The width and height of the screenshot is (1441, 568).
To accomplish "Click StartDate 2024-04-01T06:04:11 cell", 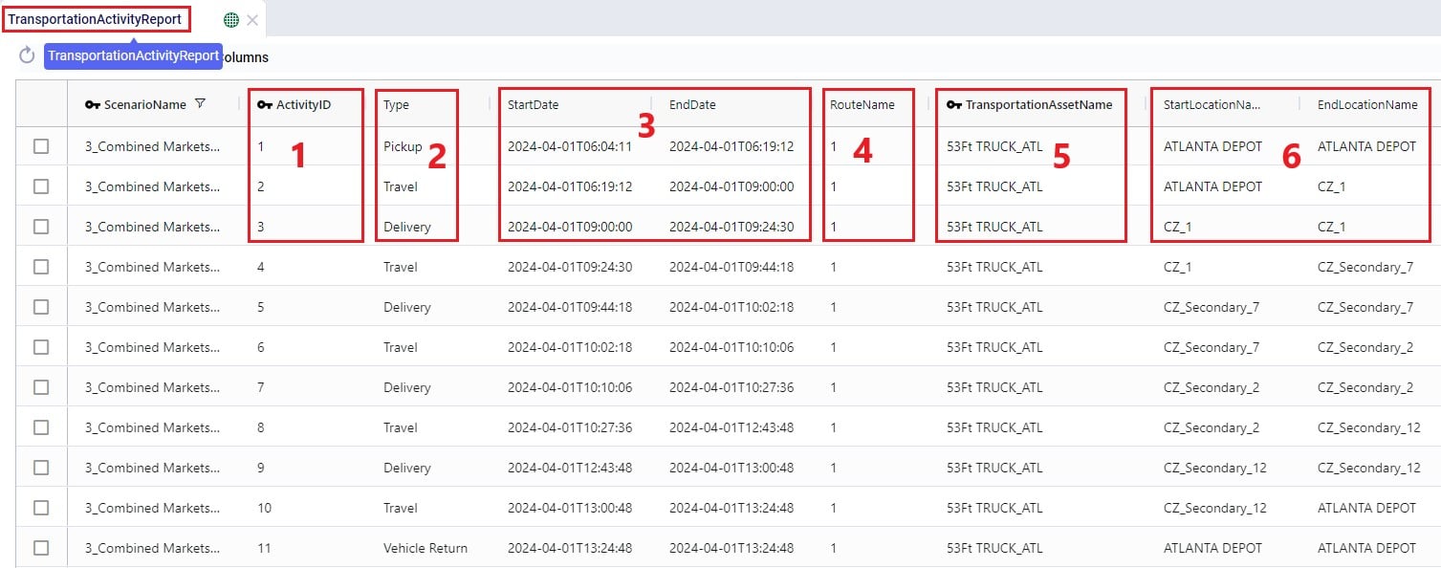I will [x=570, y=146].
